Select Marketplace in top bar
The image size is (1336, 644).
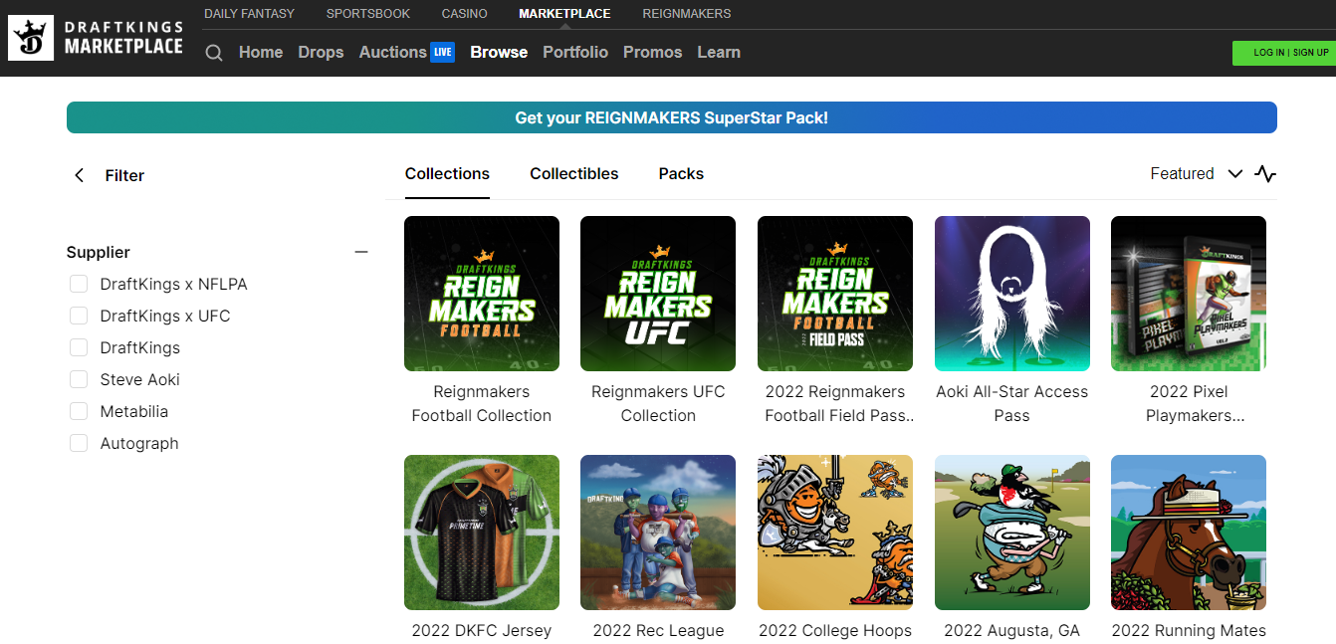[564, 14]
